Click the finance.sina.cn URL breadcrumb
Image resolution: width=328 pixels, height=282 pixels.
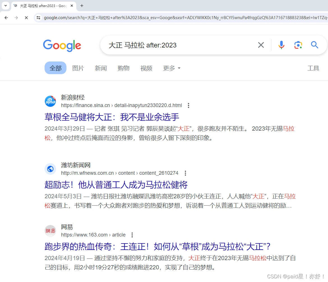coord(122,105)
